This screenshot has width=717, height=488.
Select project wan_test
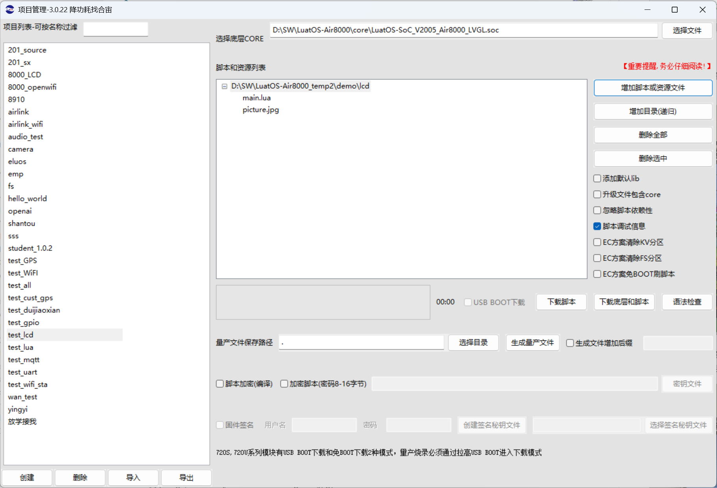(x=22, y=397)
